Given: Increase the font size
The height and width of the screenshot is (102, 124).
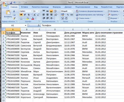Looking at the screenshot, I should click(35, 15).
